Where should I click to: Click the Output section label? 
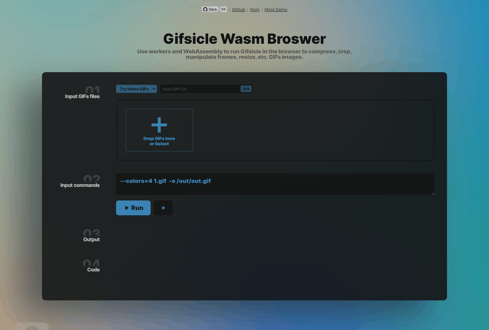91,239
